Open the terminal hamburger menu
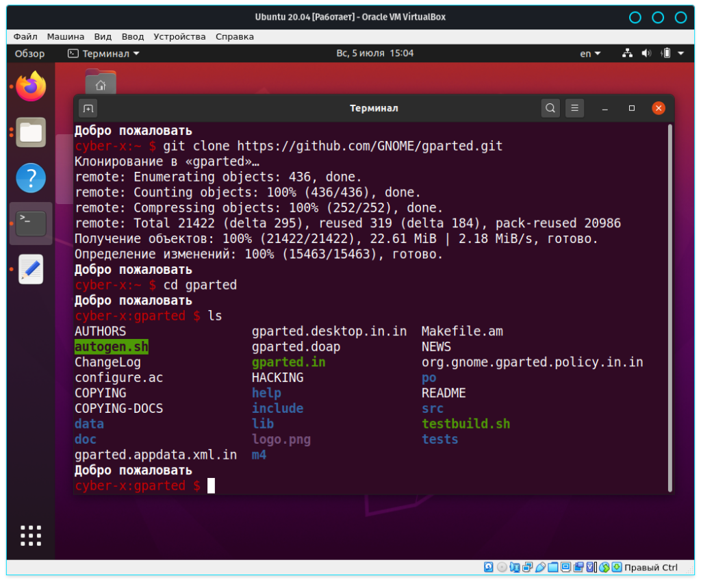 click(x=575, y=108)
